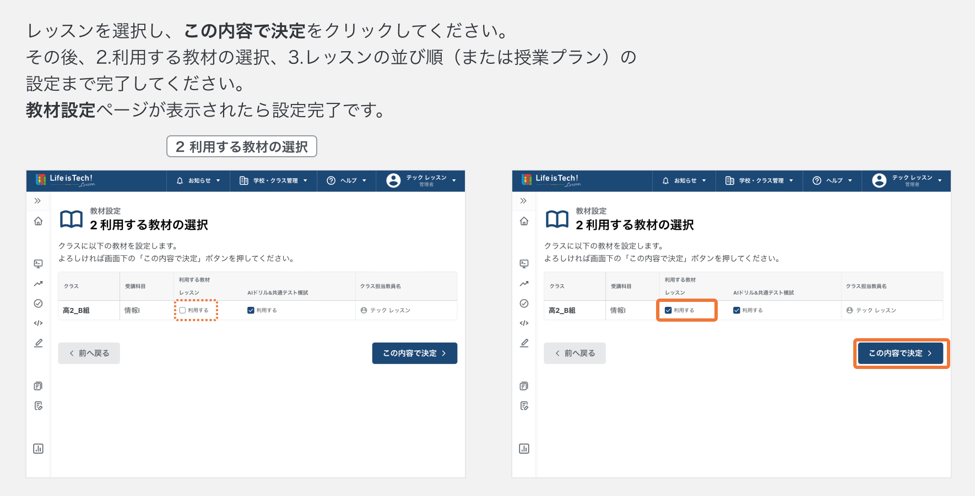Open the home icon in right screenshot sidebar
This screenshot has height=496, width=975.
point(524,221)
